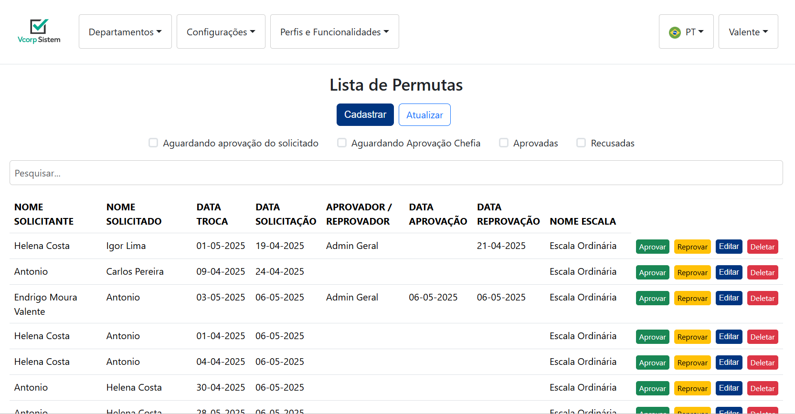Click the 19-04-2025 solicitação date
The image size is (795, 414).
(280, 246)
